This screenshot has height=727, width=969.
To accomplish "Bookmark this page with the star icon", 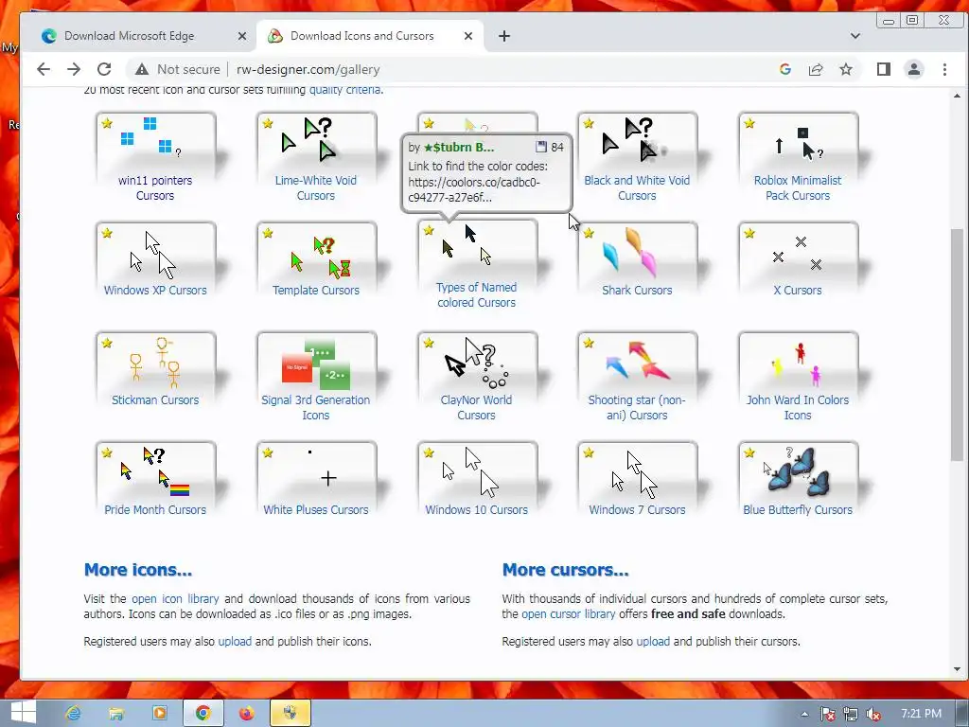I will pyautogui.click(x=846, y=69).
